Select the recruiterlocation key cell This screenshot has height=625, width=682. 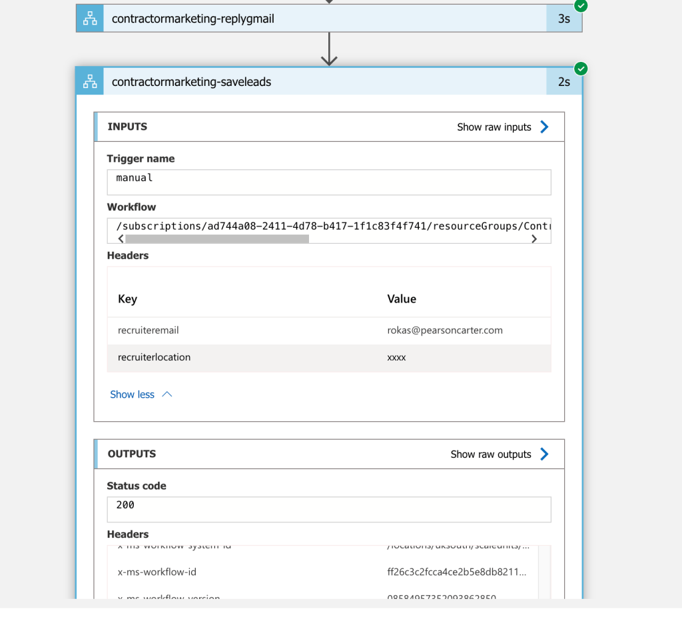154,357
